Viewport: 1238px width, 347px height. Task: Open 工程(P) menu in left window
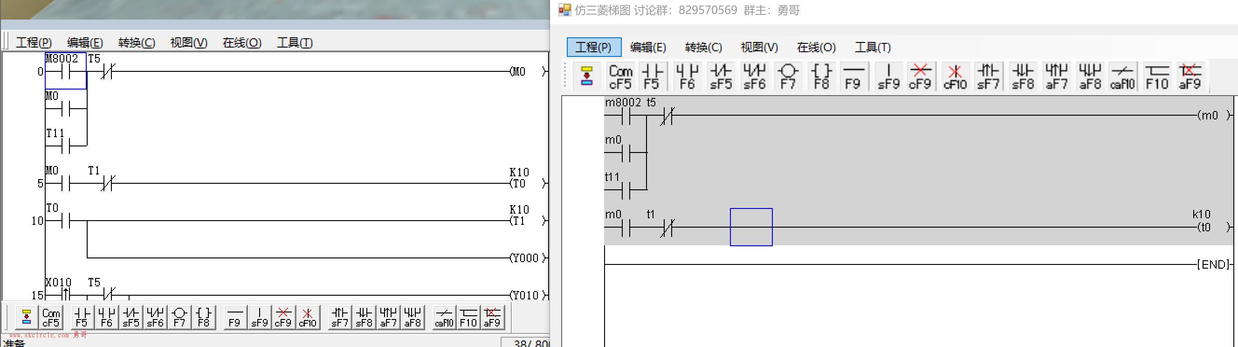(x=34, y=43)
